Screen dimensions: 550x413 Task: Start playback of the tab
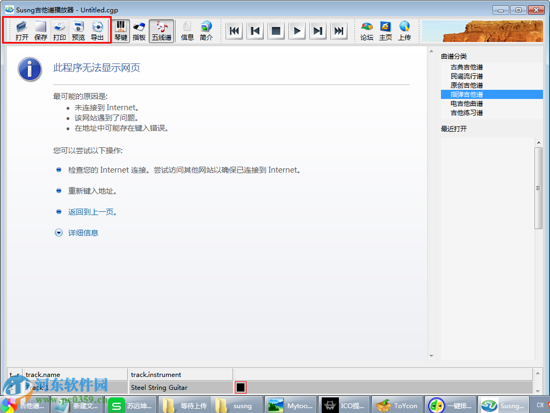pos(297,31)
